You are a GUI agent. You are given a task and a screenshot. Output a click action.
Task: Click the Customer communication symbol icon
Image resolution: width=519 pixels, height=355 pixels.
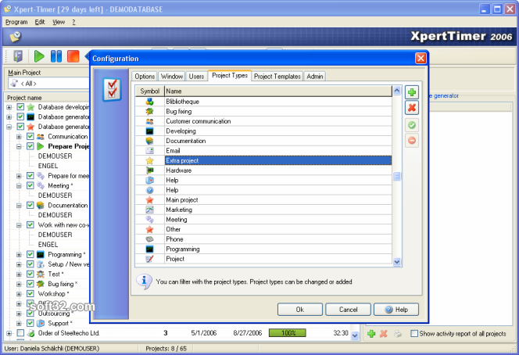point(149,121)
